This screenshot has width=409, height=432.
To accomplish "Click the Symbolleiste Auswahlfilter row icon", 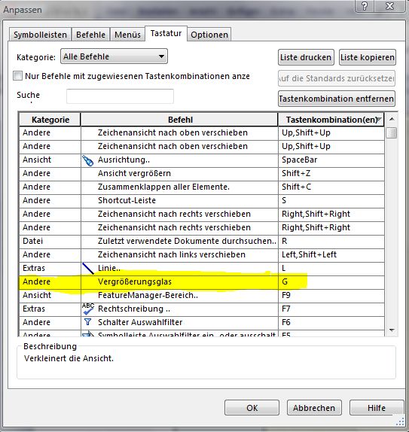I will tap(88, 334).
